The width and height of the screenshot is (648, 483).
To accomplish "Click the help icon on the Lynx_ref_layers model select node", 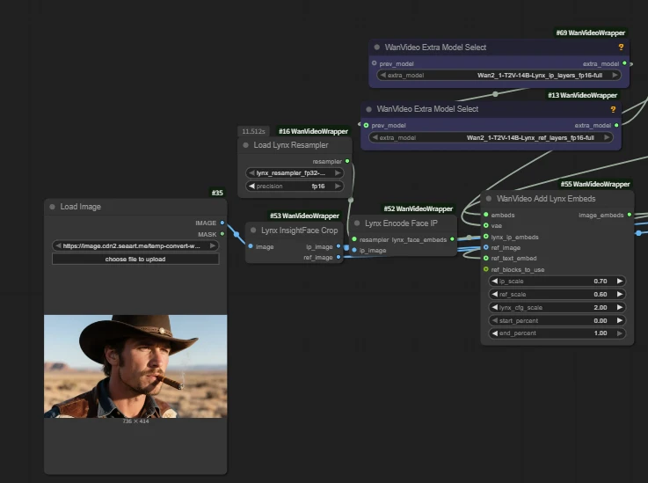I will point(612,109).
